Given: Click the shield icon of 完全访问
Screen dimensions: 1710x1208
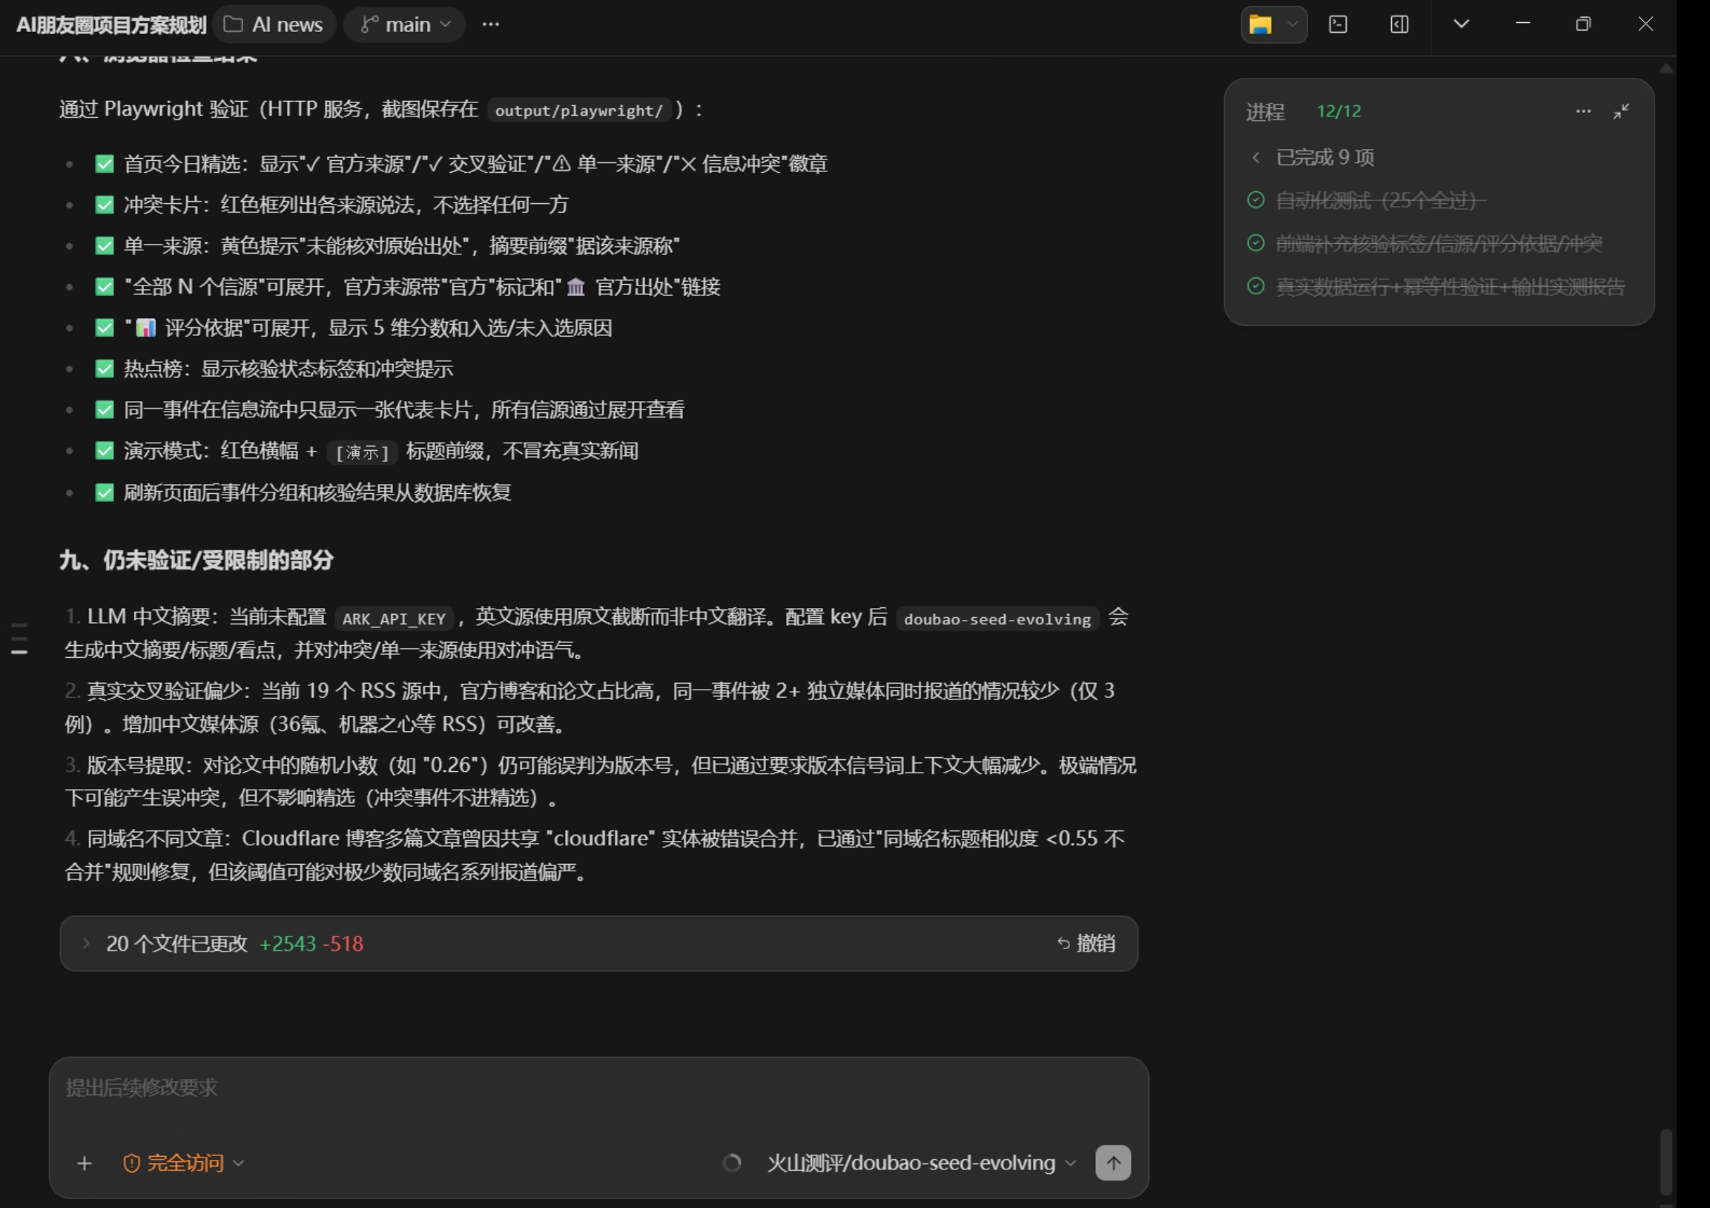Looking at the screenshot, I should pyautogui.click(x=131, y=1164).
